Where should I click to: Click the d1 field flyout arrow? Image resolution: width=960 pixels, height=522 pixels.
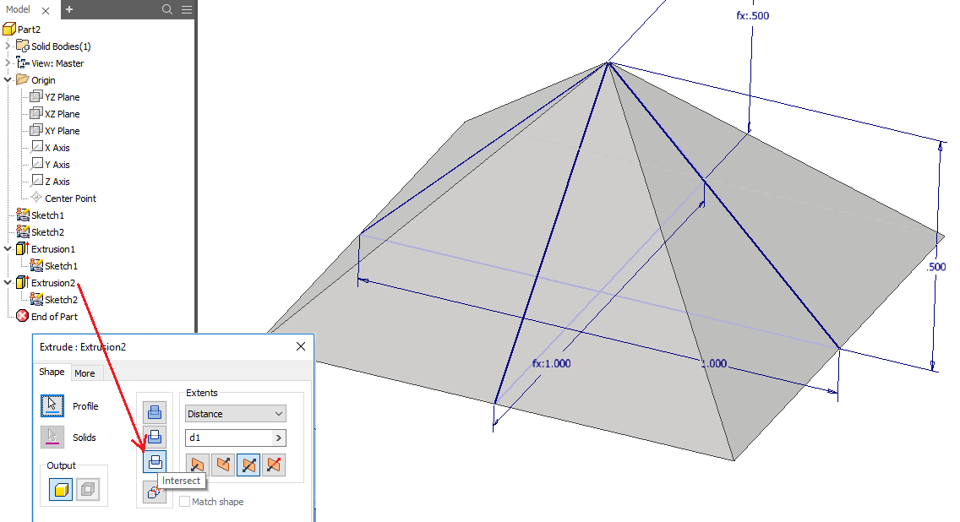pyautogui.click(x=279, y=438)
